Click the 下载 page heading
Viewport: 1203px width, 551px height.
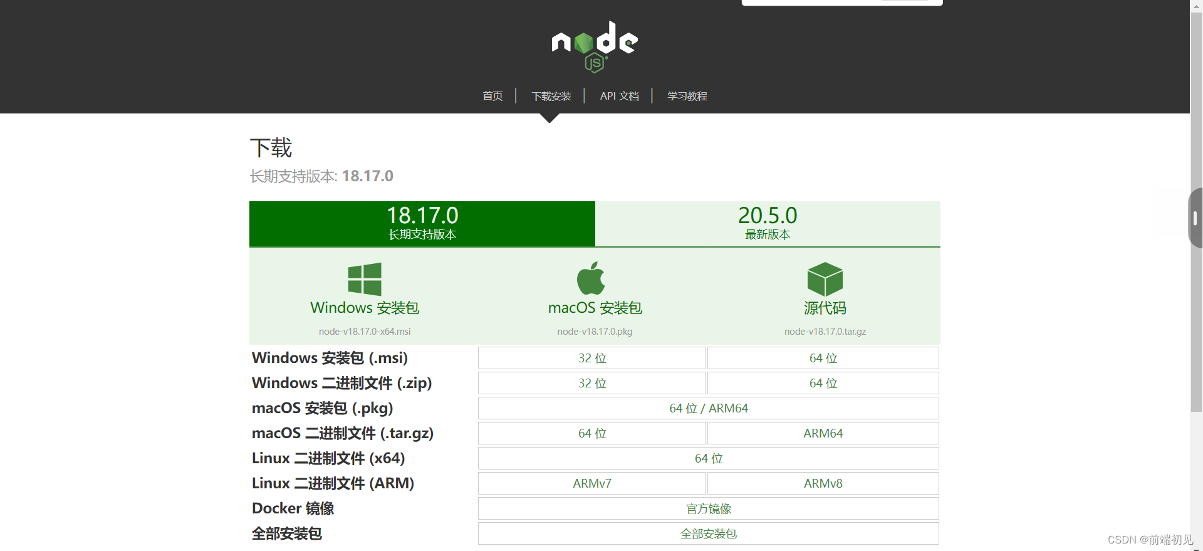(x=271, y=148)
